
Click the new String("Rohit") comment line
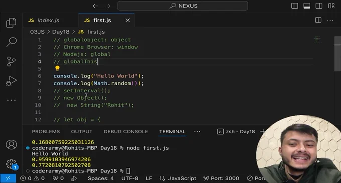click(94, 105)
